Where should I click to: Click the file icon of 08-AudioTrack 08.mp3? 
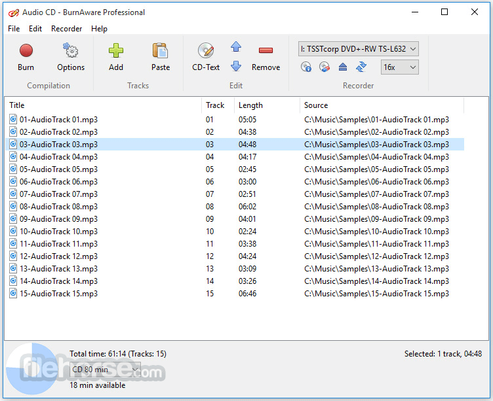click(13, 207)
